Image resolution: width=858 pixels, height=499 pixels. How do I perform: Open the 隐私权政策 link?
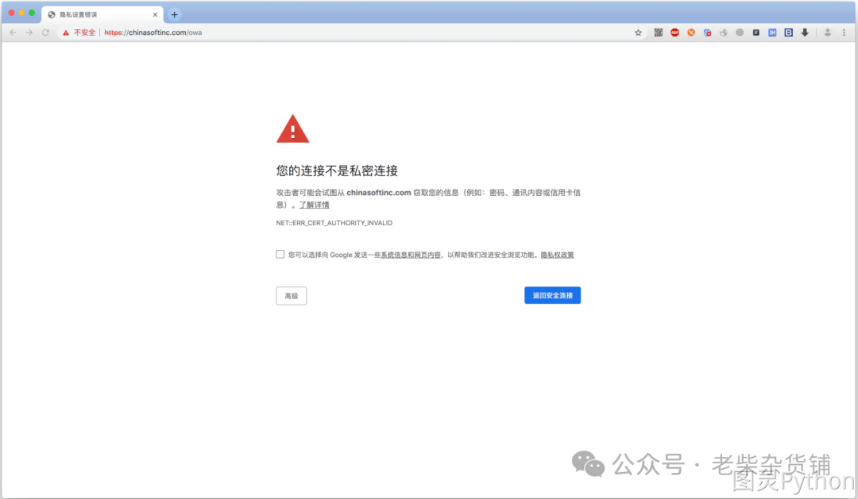click(x=557, y=255)
